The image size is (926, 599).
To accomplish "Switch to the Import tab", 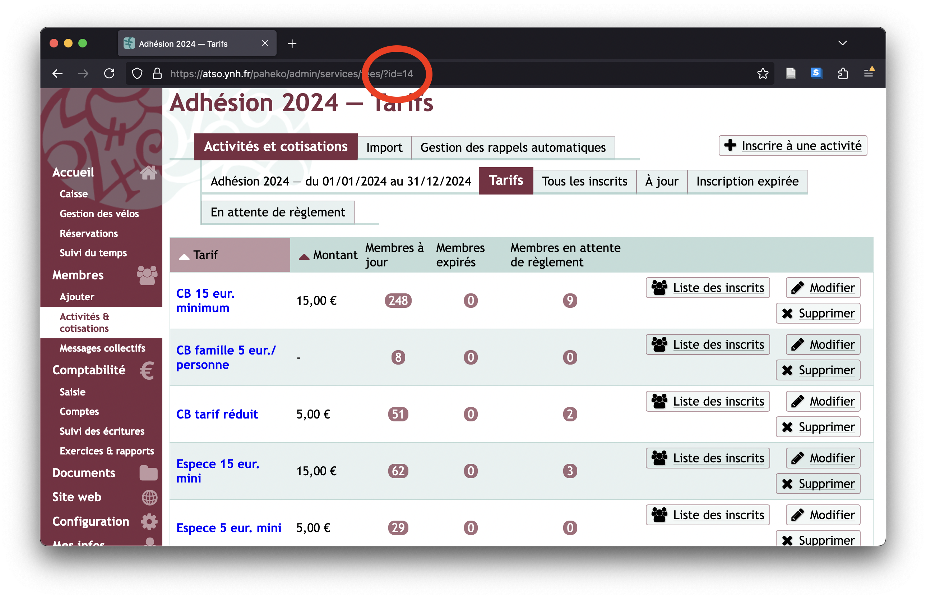I will [384, 147].
